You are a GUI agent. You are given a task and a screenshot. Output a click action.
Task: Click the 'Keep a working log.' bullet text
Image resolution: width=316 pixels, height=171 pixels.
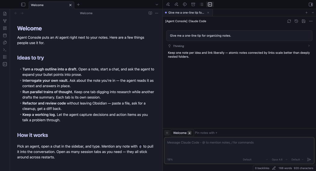pyautogui.click(x=39, y=115)
